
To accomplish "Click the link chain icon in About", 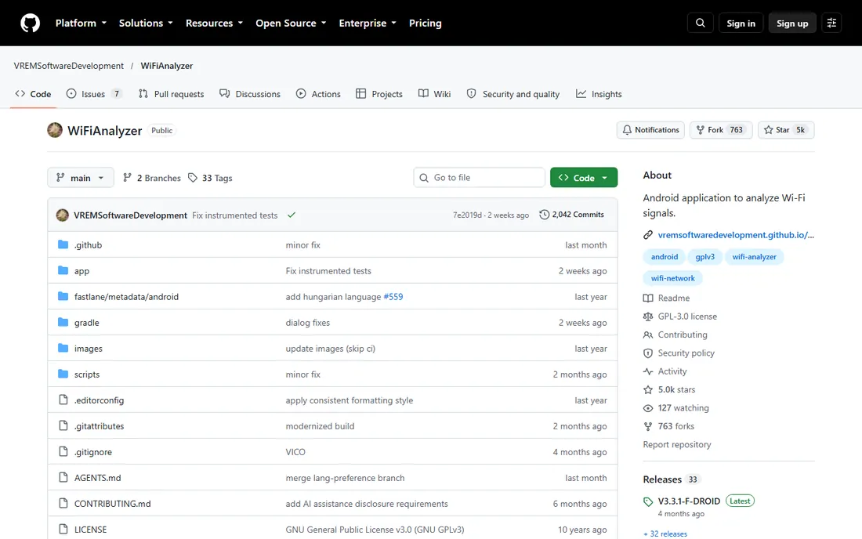I will click(x=648, y=234).
